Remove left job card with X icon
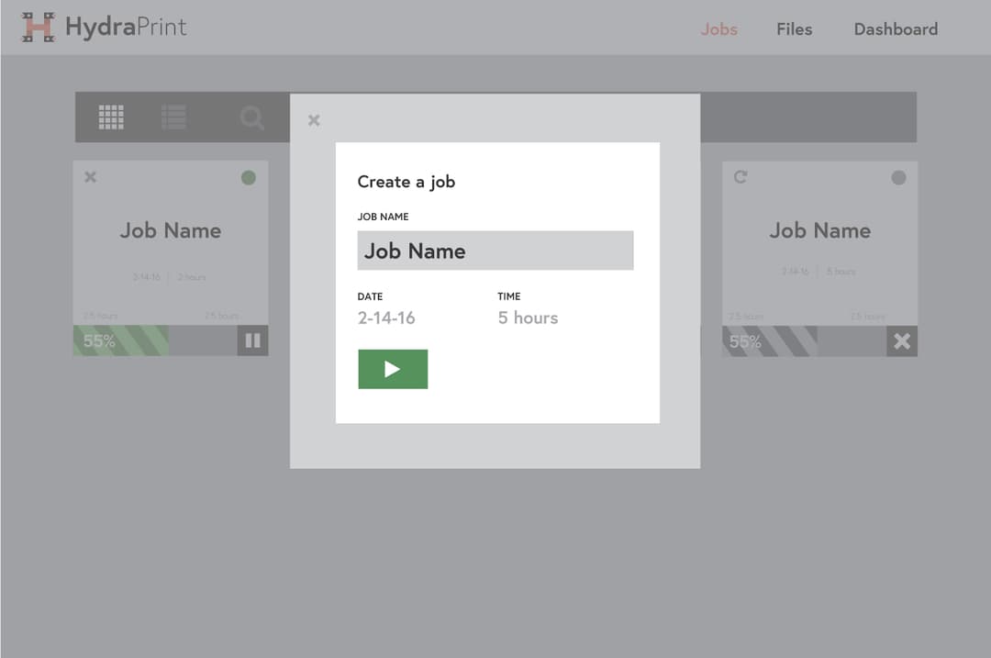Viewport: 991px width, 658px height. (x=90, y=177)
